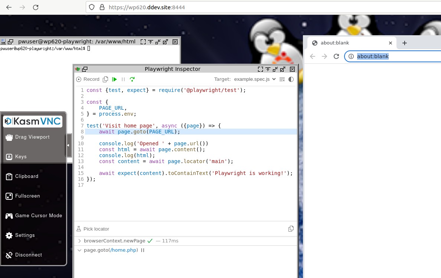Close the about:blank tab

(391, 43)
